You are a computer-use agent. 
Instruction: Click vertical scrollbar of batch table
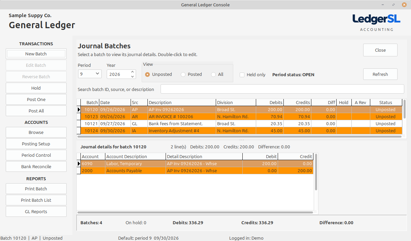tap(405, 109)
